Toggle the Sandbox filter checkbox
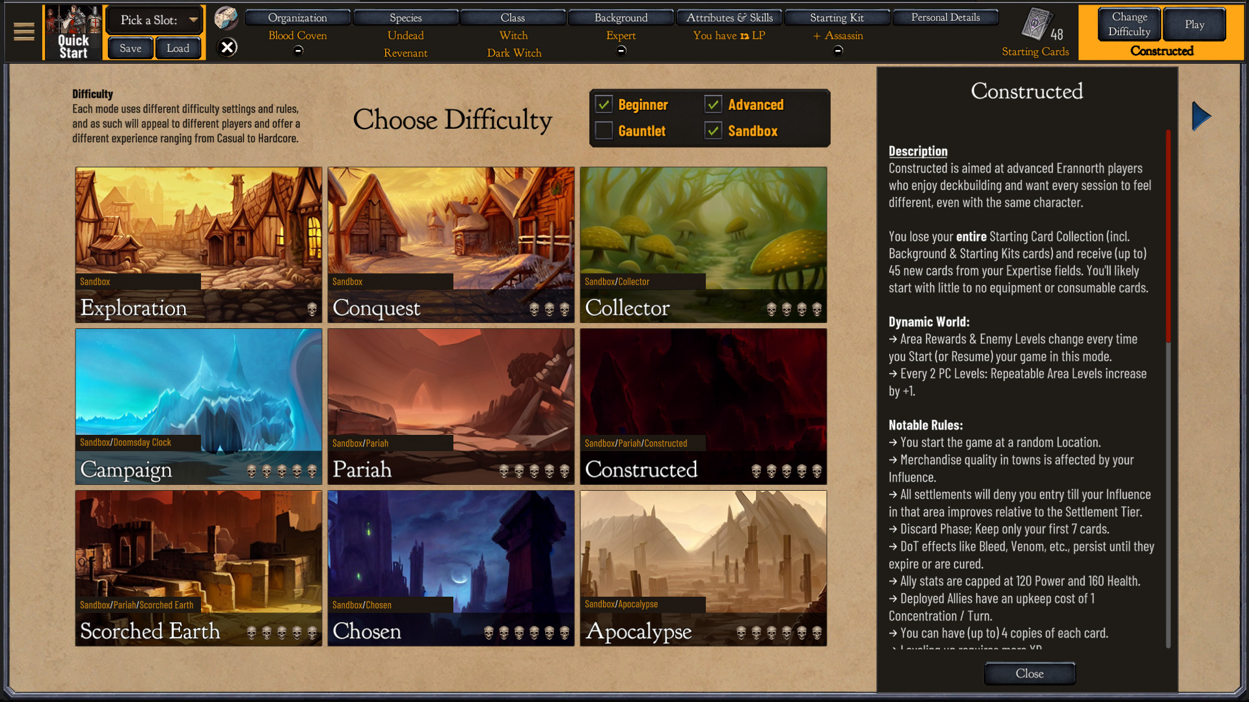1249x702 pixels. click(713, 131)
